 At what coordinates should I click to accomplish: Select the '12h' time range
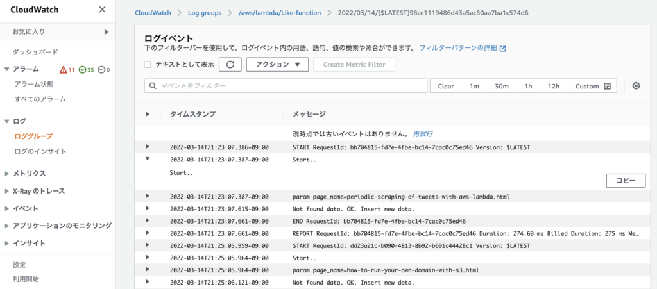point(554,86)
